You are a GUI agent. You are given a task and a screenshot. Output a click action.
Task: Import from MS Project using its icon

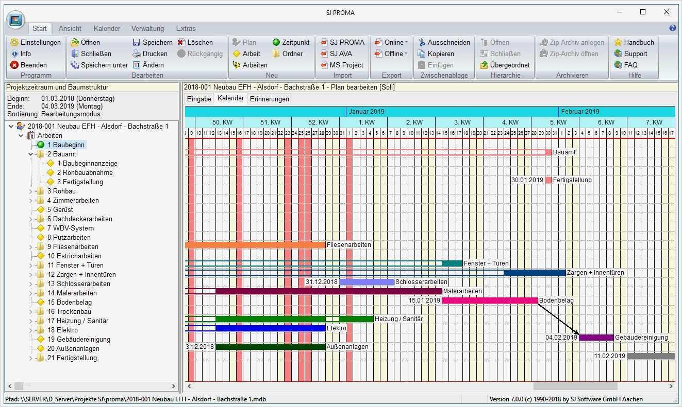coord(324,65)
